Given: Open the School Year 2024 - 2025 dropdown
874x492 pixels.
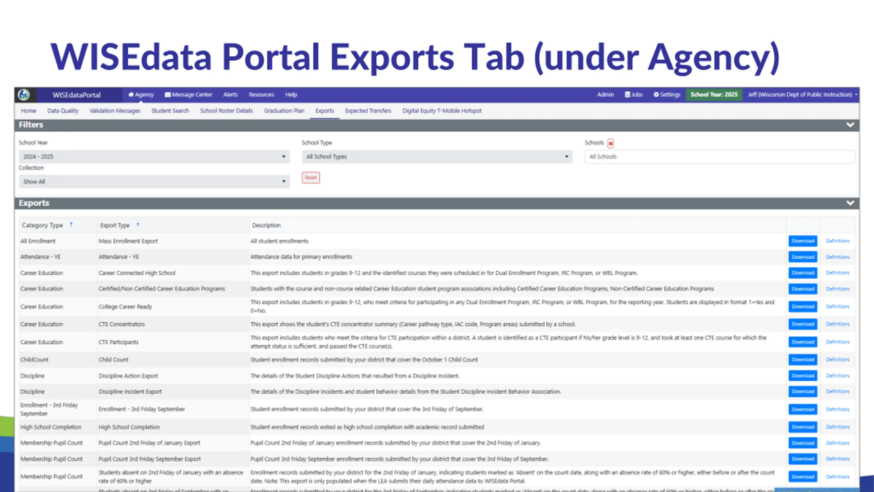Looking at the screenshot, I should tap(154, 157).
